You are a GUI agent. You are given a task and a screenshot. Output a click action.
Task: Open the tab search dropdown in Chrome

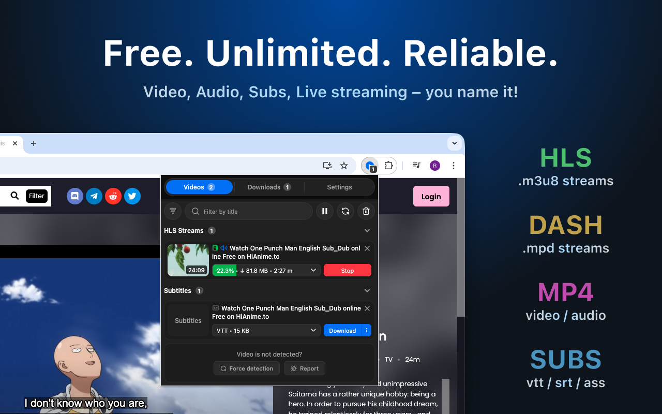pyautogui.click(x=454, y=143)
